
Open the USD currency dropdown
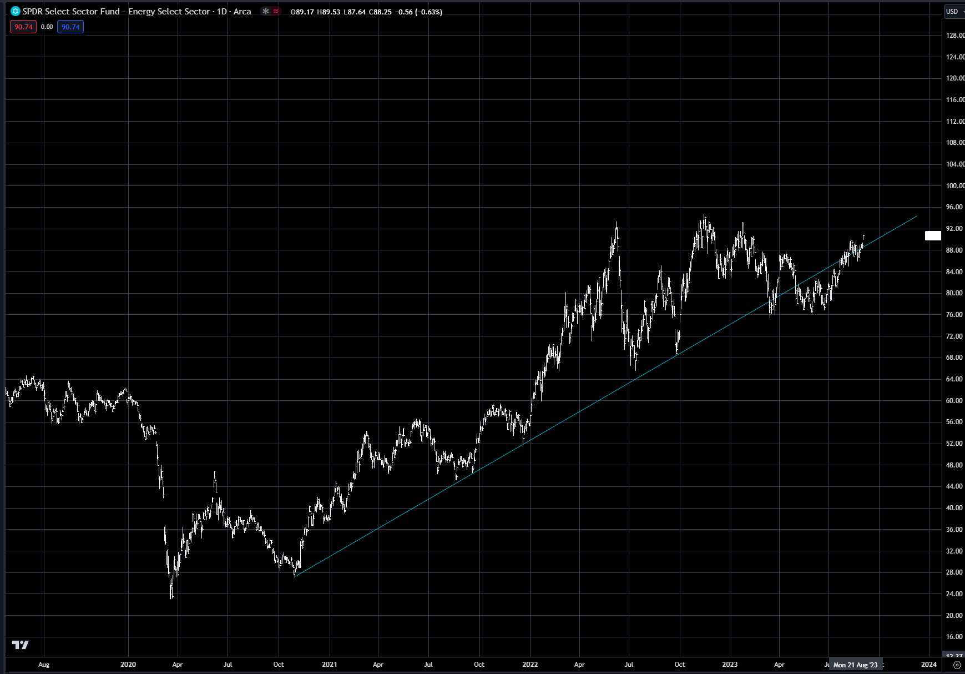[x=954, y=11]
